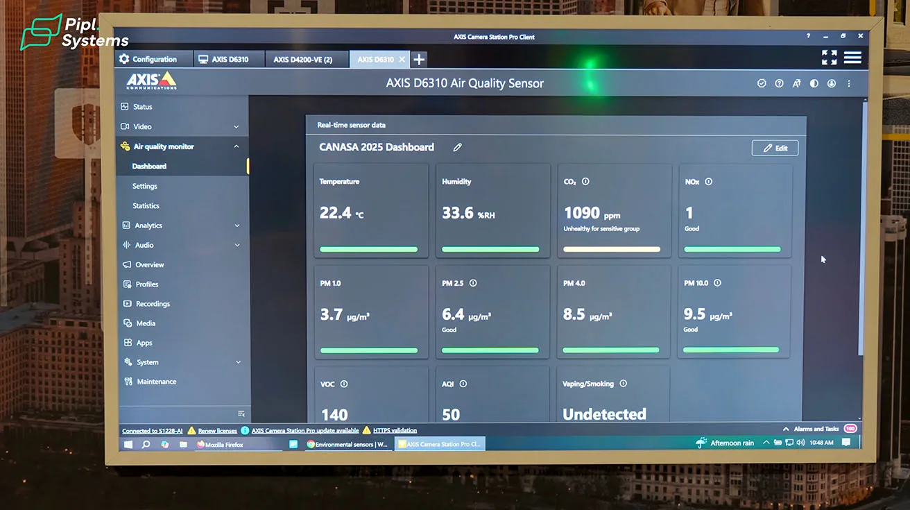
Task: Click the language selection icon in header
Action: pos(796,83)
